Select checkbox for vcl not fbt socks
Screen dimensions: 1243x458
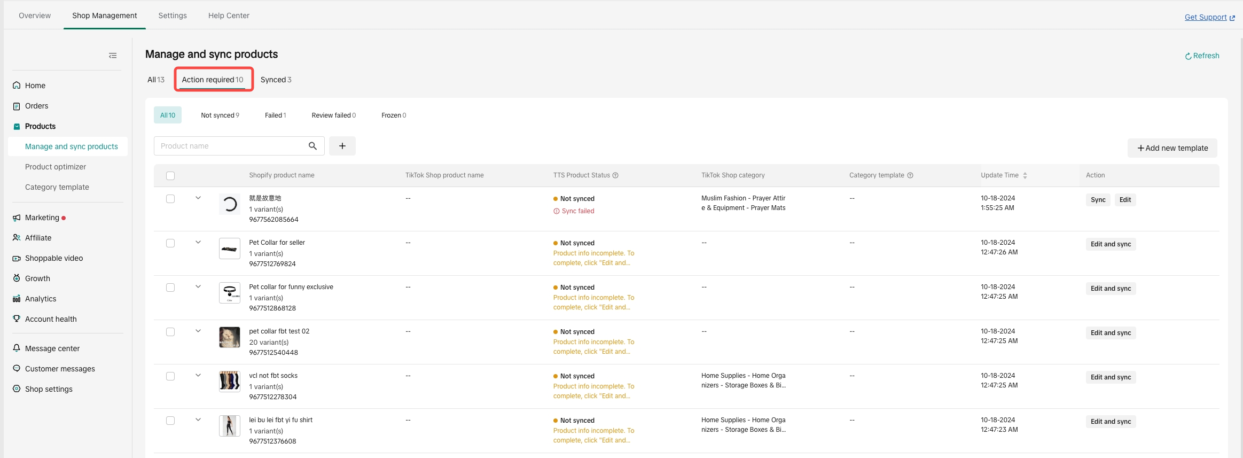(x=170, y=376)
